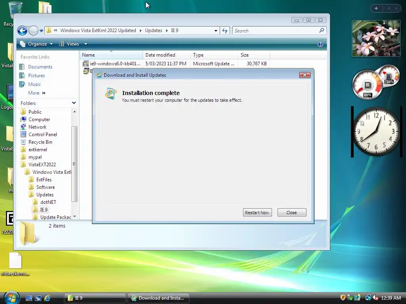The image size is (406, 304).
Task: Select the Recycle Bin desktop icon
Action: (10, 14)
